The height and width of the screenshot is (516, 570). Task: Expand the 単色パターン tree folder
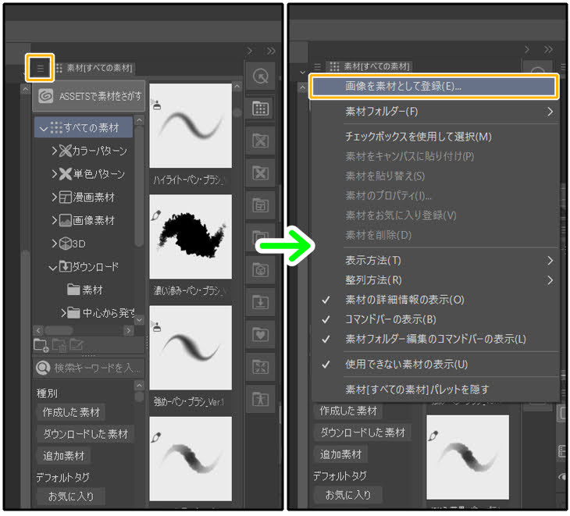pyautogui.click(x=54, y=174)
